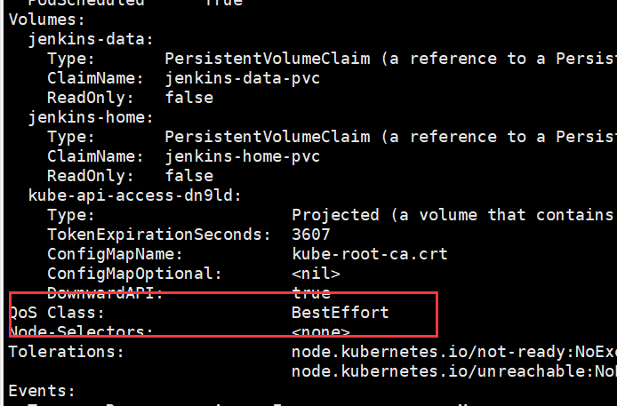Image resolution: width=617 pixels, height=406 pixels.
Task: Click the Tolerations label
Action: coord(67,352)
